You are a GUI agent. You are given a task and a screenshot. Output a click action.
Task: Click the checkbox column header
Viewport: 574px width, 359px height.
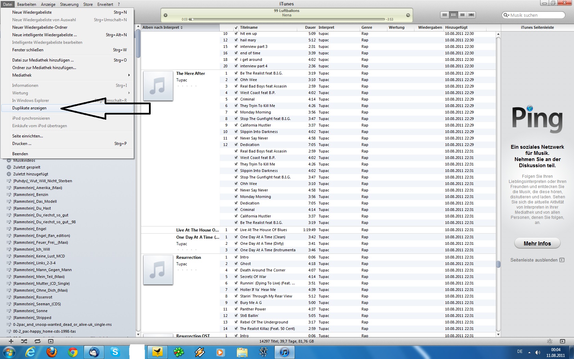pyautogui.click(x=236, y=27)
